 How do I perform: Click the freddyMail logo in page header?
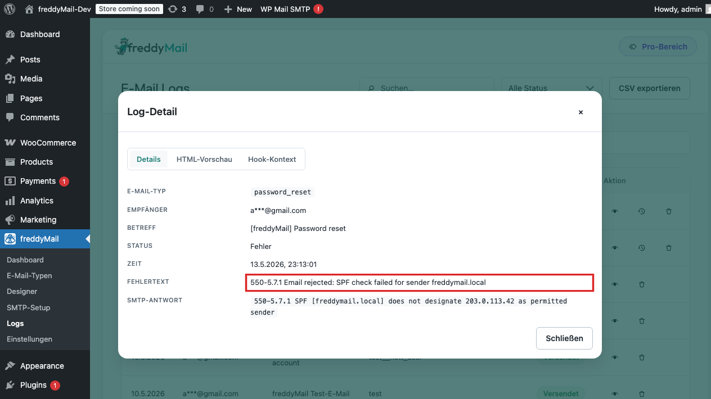(151, 47)
